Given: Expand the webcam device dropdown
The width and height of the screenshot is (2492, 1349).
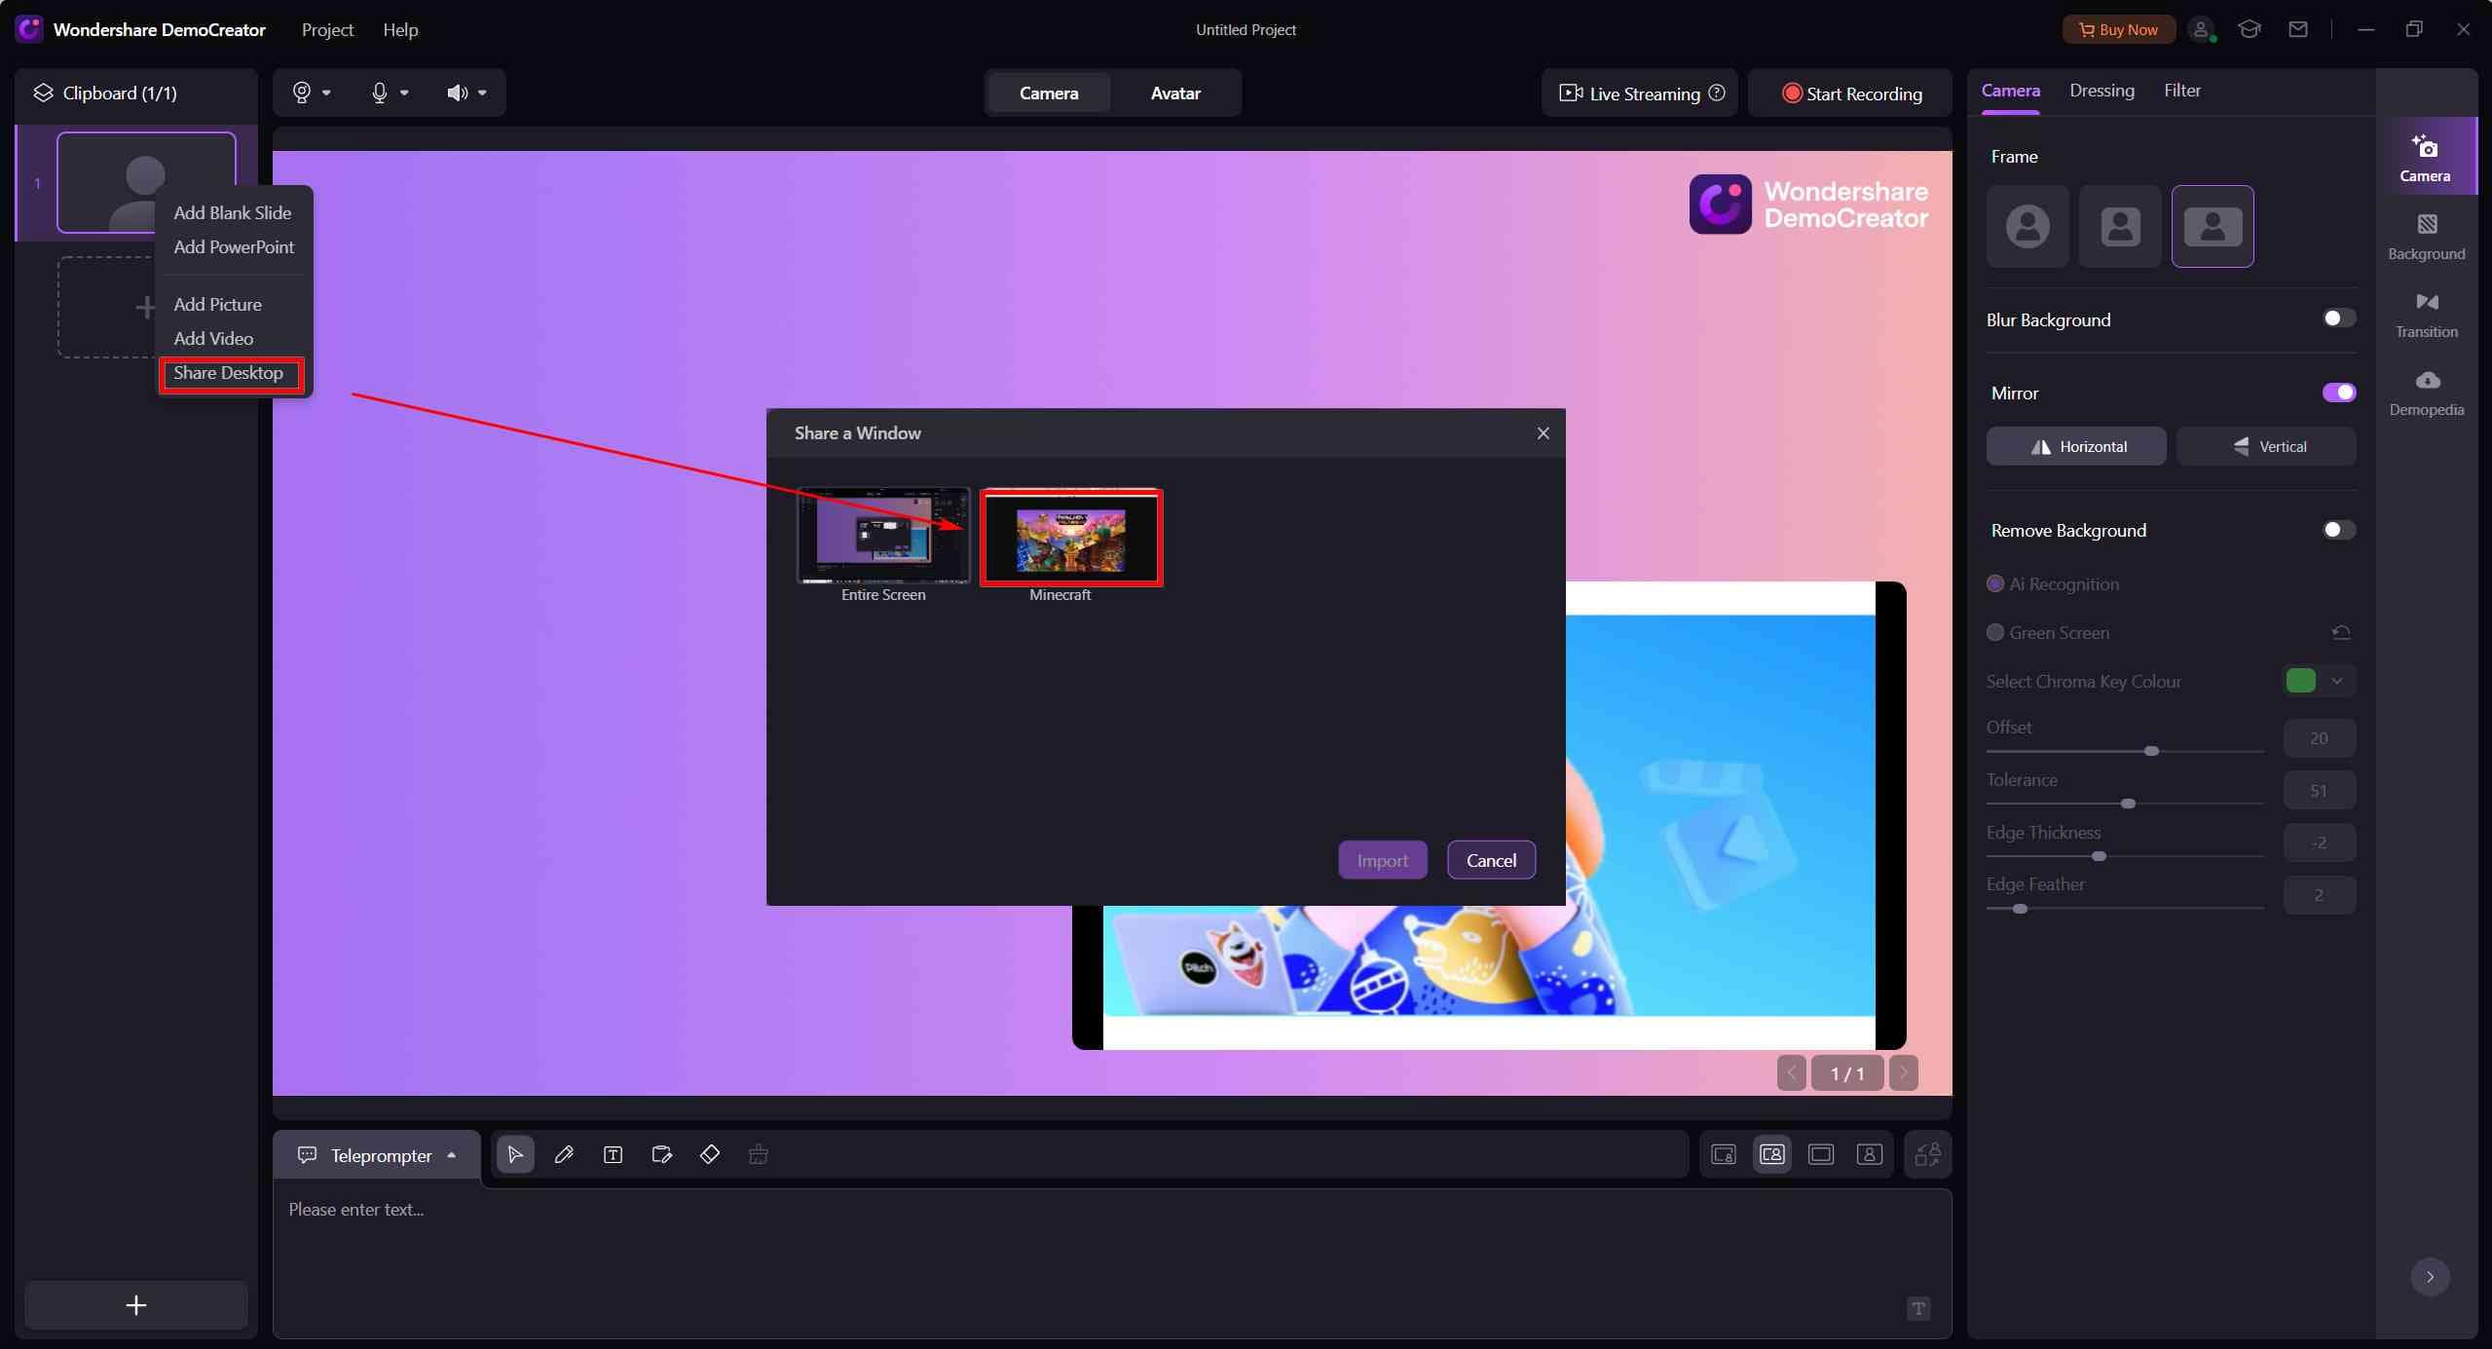Looking at the screenshot, I should [x=326, y=93].
